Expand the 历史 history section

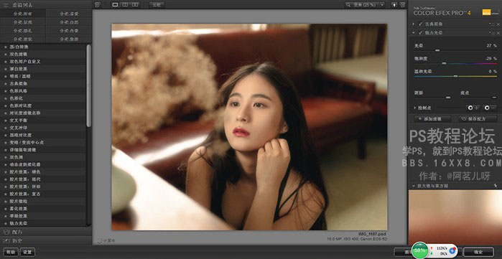(x=46, y=240)
